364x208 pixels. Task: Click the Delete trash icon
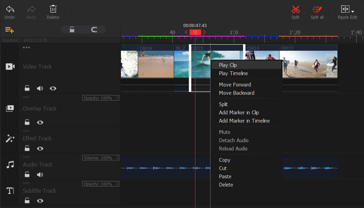53,9
